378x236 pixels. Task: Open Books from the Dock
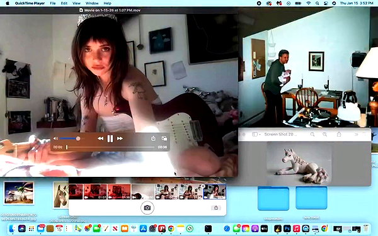[x=125, y=228]
